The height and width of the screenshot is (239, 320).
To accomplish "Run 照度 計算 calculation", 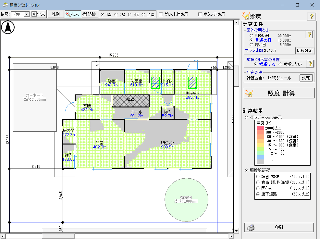I will pos(279,93).
